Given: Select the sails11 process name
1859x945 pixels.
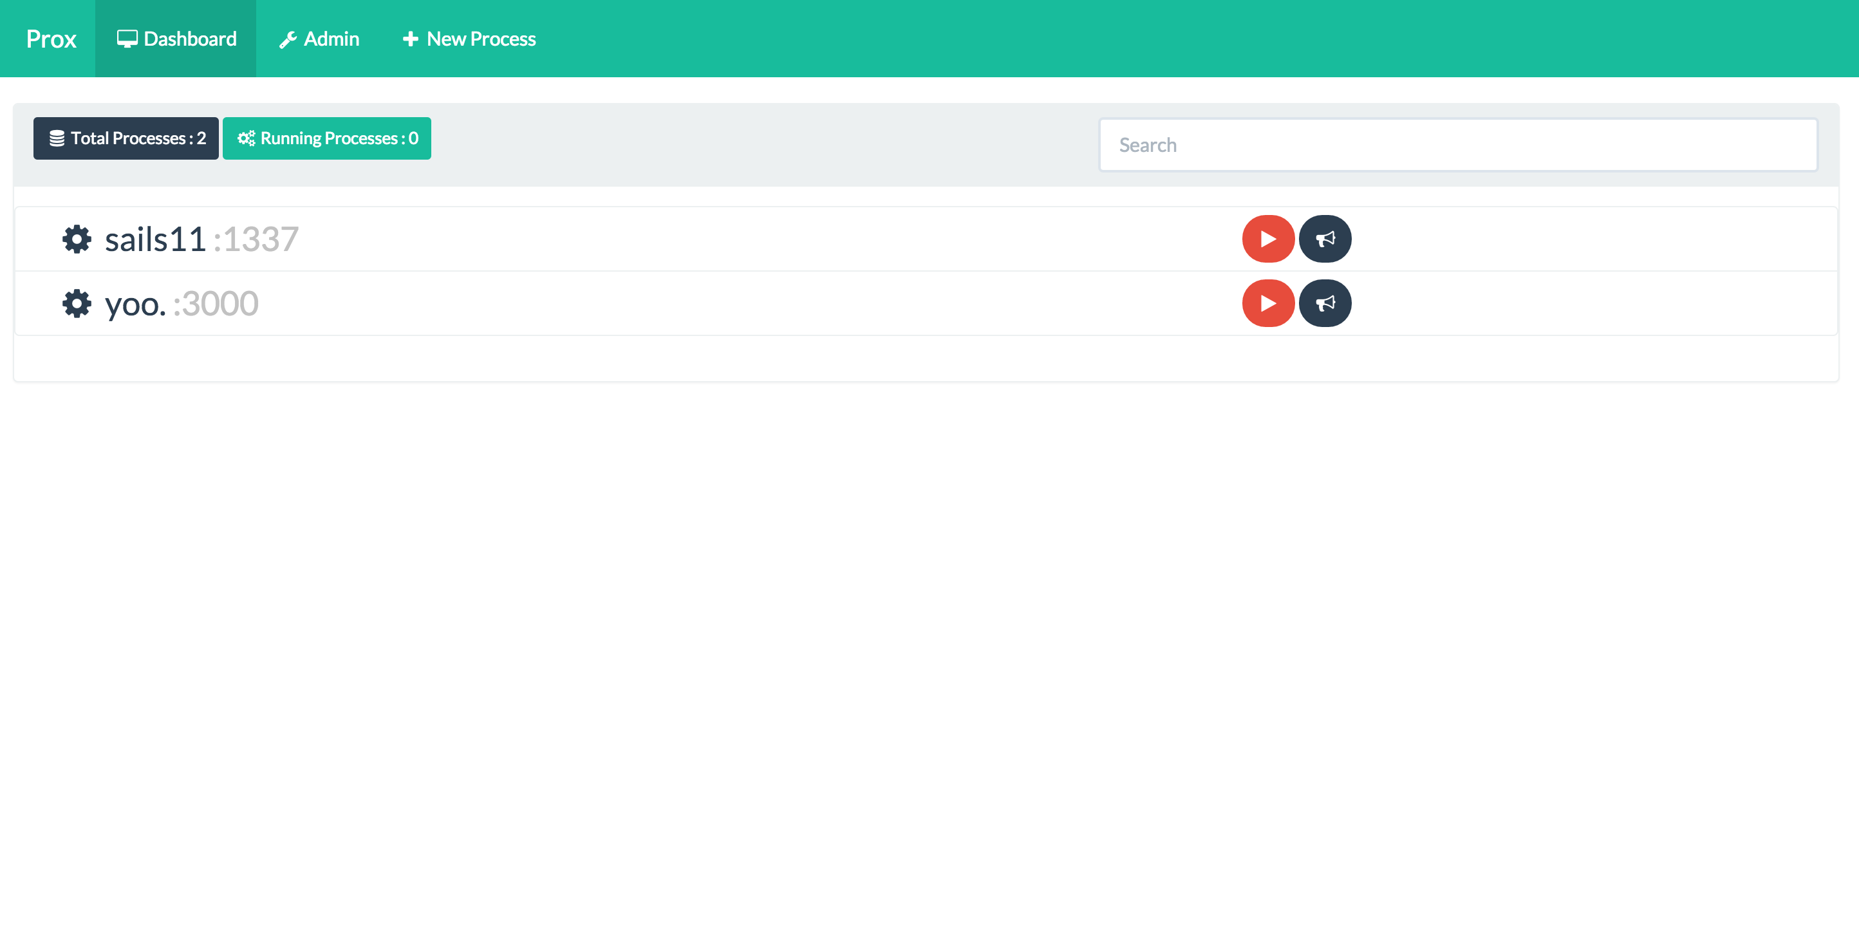Looking at the screenshot, I should (x=156, y=239).
